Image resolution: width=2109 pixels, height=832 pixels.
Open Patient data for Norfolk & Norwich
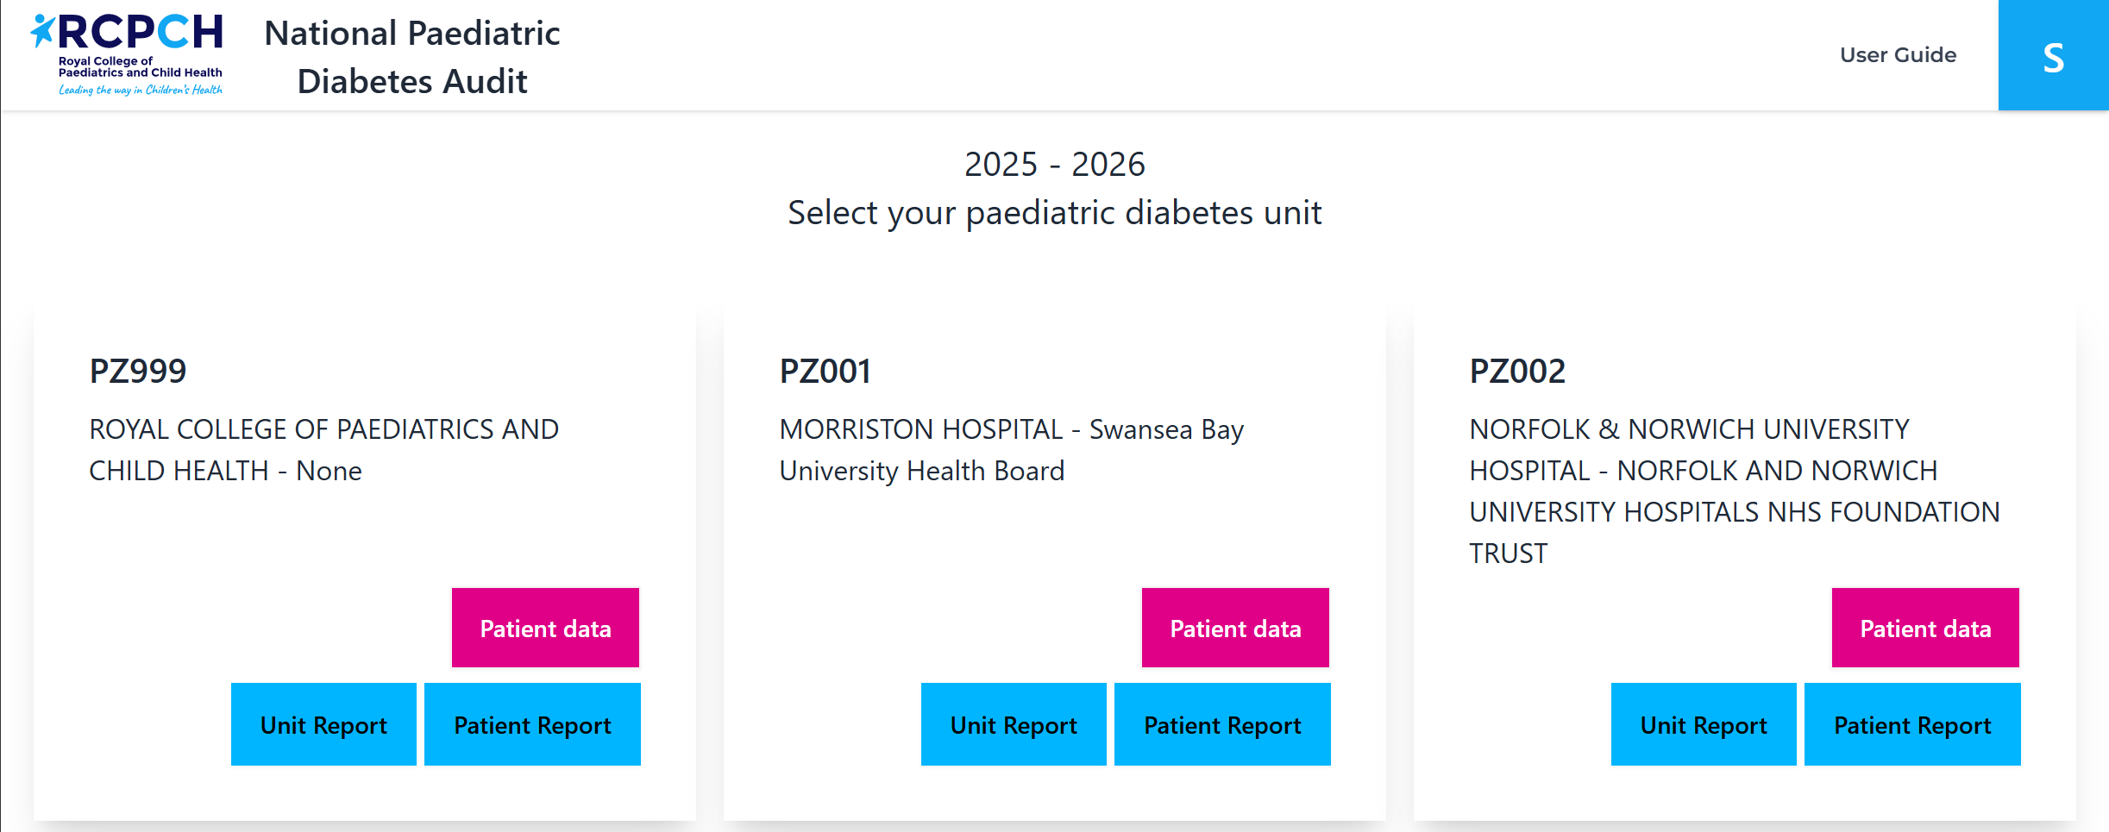pos(1925,629)
